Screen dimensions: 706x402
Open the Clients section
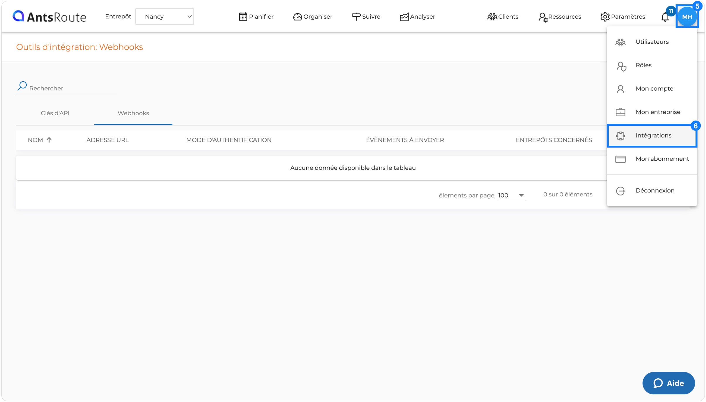tap(503, 17)
